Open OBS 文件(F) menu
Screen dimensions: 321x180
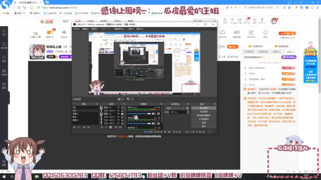[x=76, y=29]
